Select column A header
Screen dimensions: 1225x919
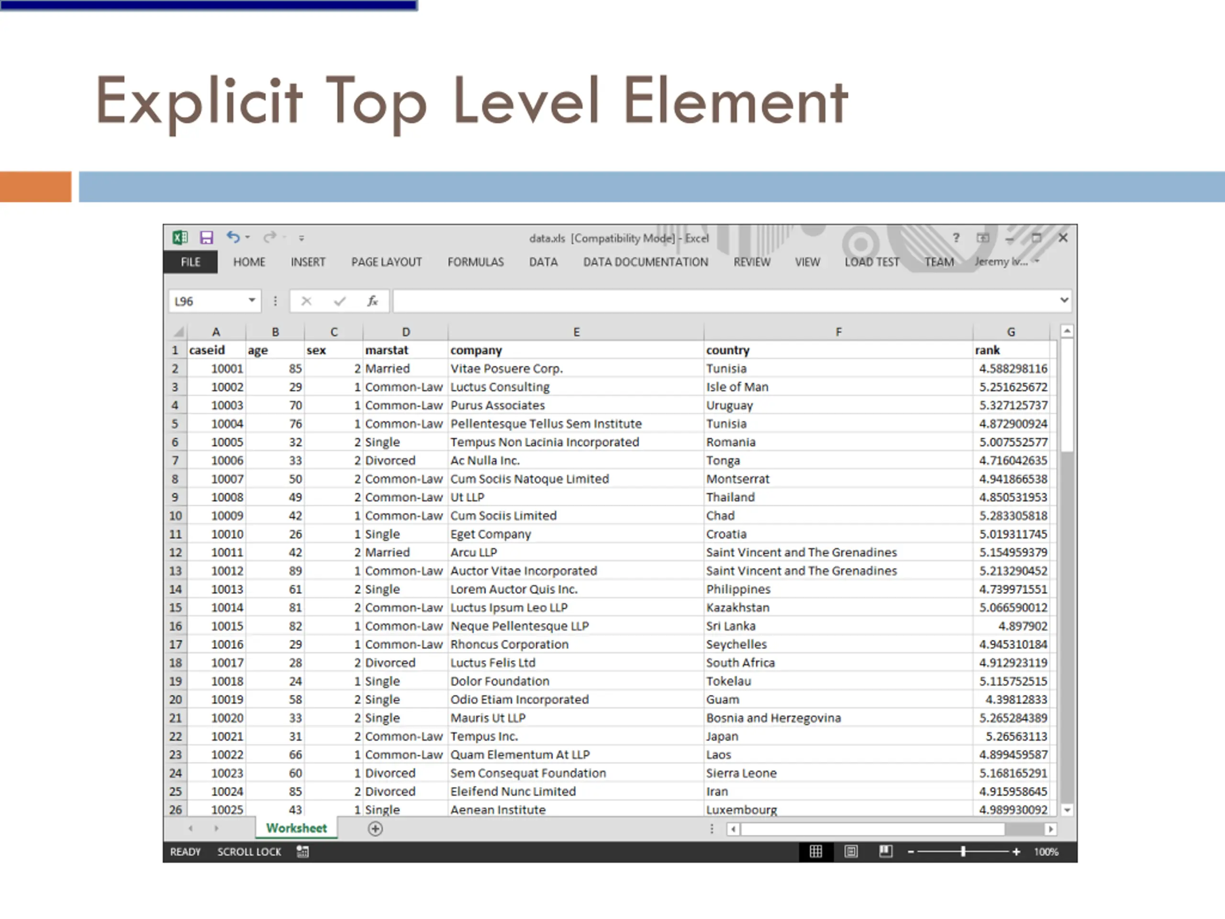(x=216, y=332)
